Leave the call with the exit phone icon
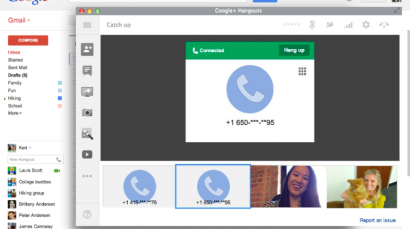The height and width of the screenshot is (229, 410). (384, 25)
